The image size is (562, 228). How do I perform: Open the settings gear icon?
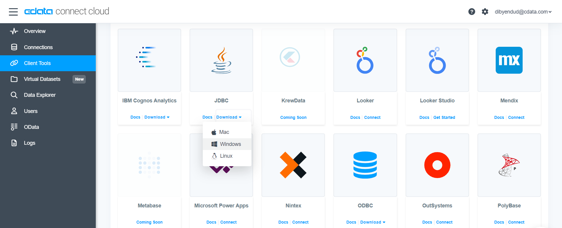click(485, 11)
